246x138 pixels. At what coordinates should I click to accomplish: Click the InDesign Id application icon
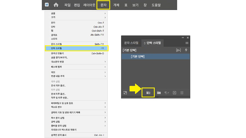pos(46,5)
